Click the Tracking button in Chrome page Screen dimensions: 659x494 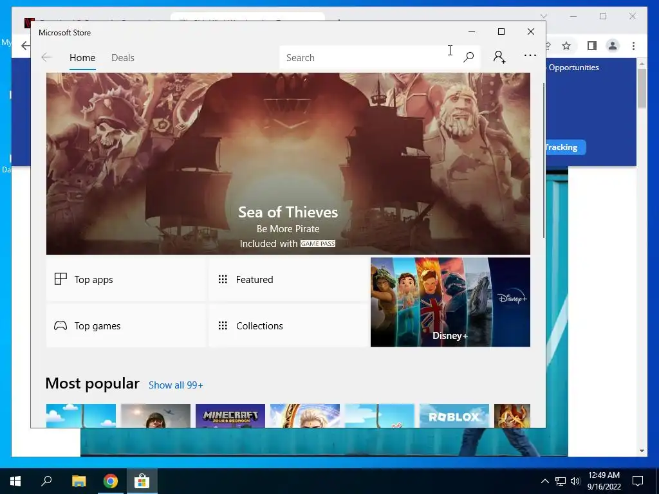point(565,147)
